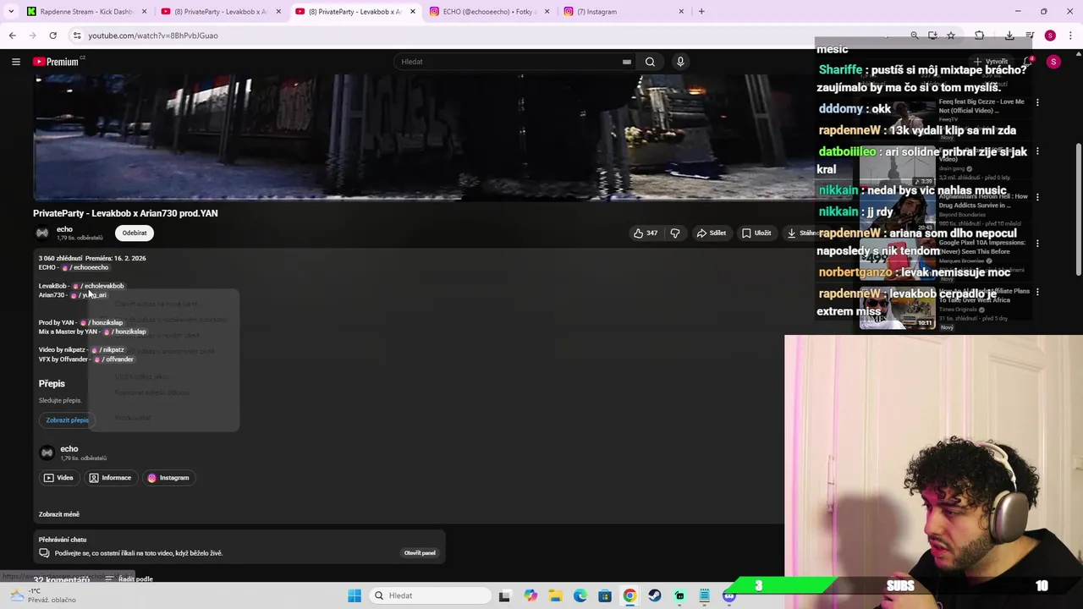Open site info icon in address bar
The width and height of the screenshot is (1083, 609).
coord(76,36)
